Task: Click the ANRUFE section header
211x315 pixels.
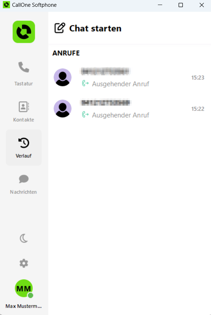Action: [x=66, y=53]
